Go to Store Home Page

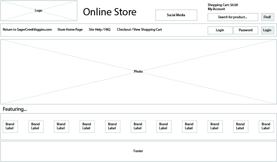point(70,30)
